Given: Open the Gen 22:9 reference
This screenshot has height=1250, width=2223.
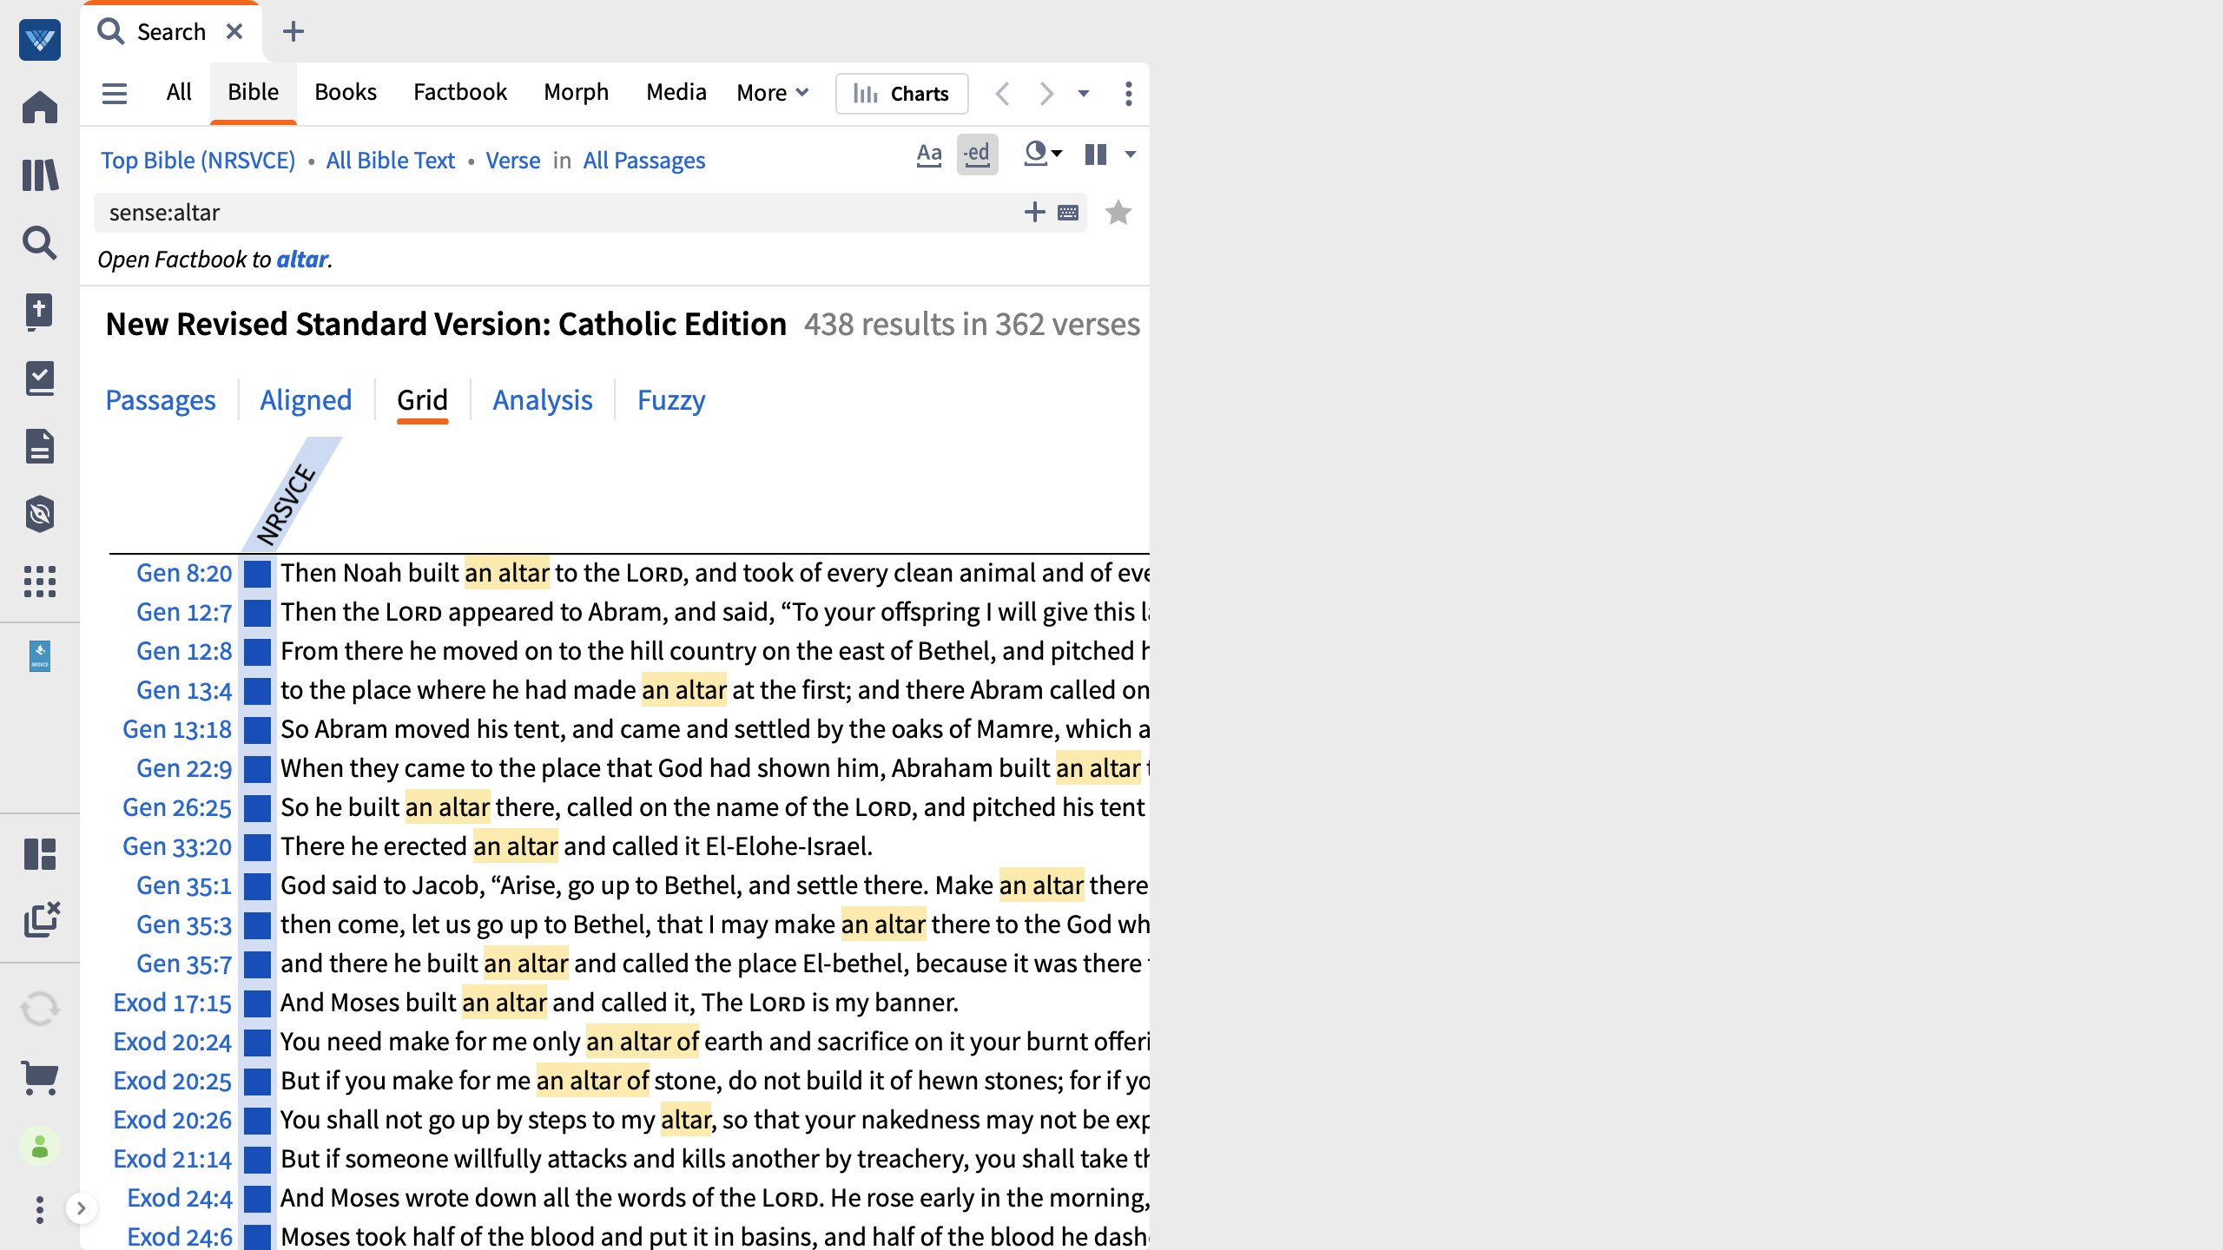Looking at the screenshot, I should click(184, 768).
